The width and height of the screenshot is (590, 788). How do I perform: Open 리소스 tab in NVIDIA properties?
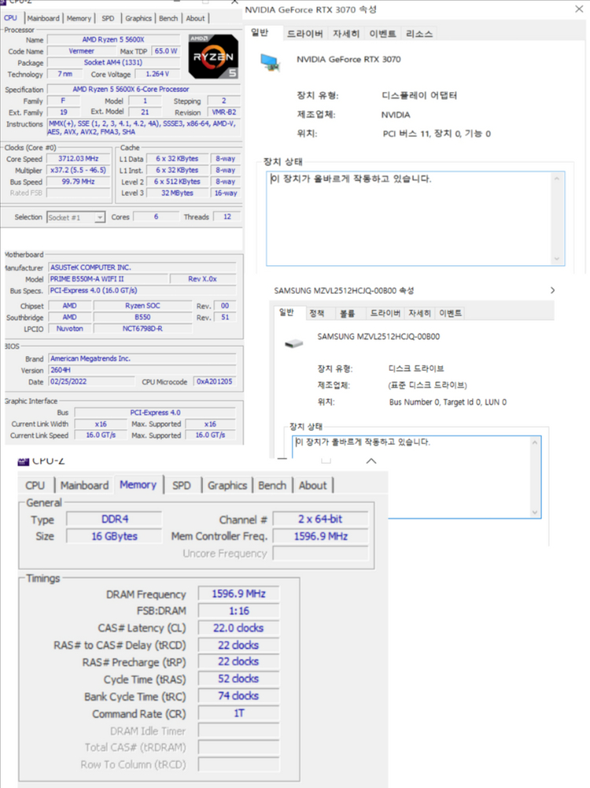pyautogui.click(x=419, y=34)
